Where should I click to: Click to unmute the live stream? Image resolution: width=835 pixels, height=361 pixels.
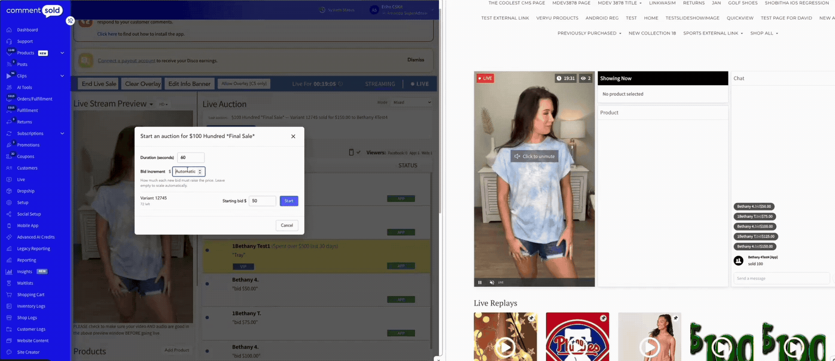(x=534, y=156)
